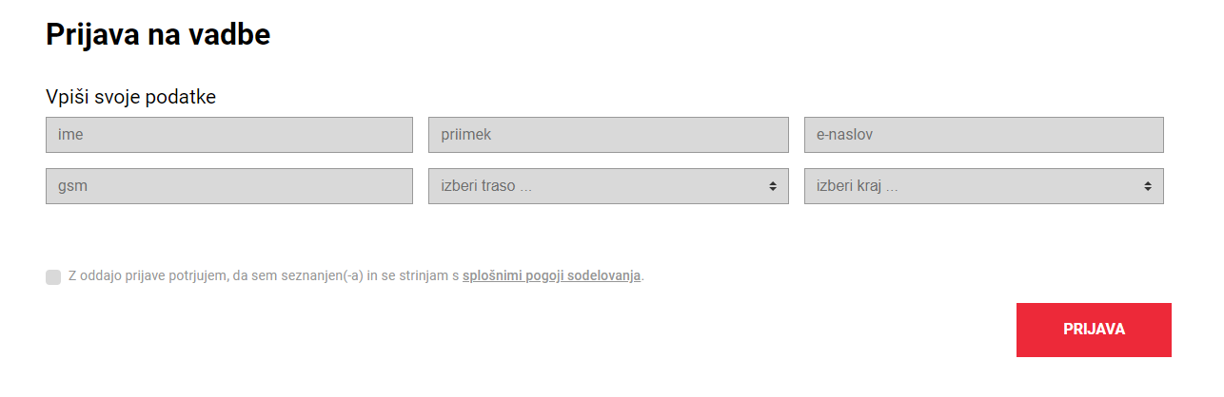Place cursor in the email address box

[x=984, y=135]
